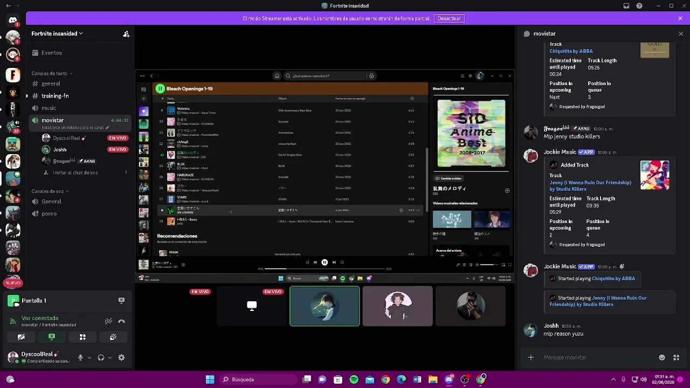Click Invitar al chat de voz
This screenshot has height=388, width=690.
coord(75,172)
